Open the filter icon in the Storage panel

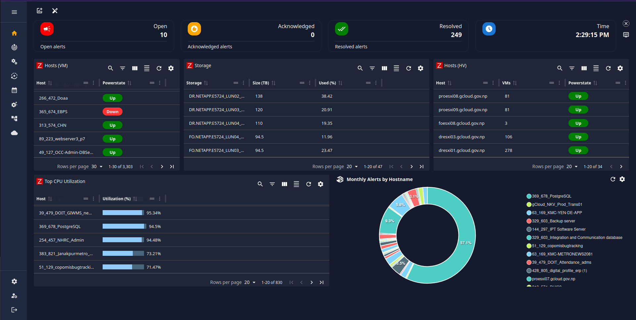coord(372,68)
